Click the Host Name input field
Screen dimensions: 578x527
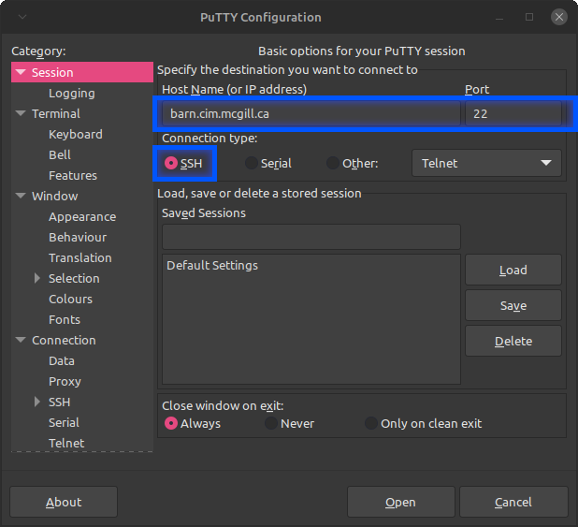(x=310, y=113)
